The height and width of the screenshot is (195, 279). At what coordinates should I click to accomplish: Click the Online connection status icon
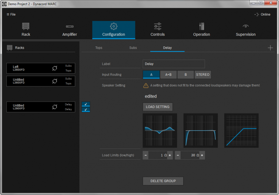click(x=257, y=14)
